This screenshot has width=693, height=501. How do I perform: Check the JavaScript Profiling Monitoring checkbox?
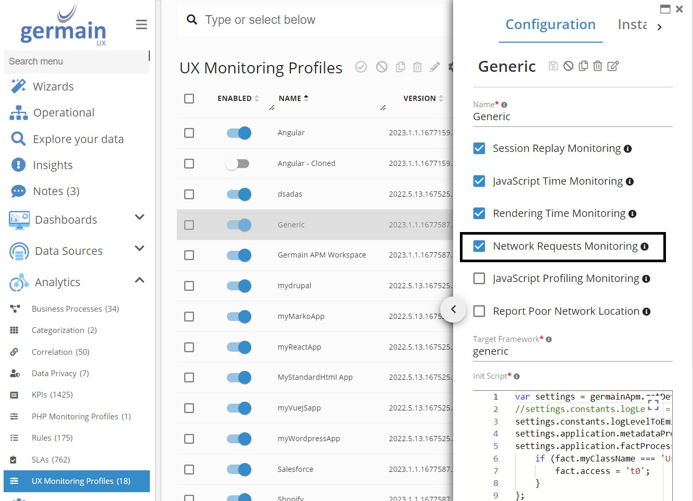[x=479, y=278]
